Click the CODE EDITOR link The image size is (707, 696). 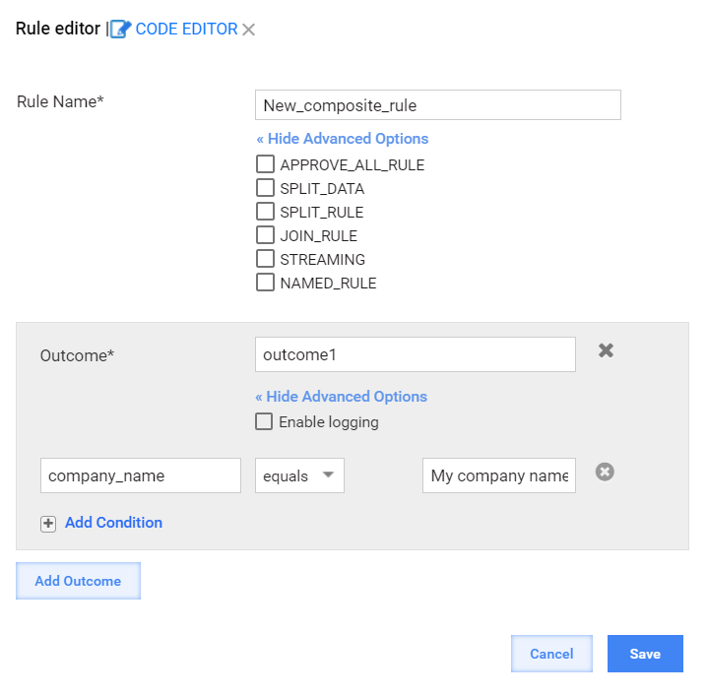[186, 30]
